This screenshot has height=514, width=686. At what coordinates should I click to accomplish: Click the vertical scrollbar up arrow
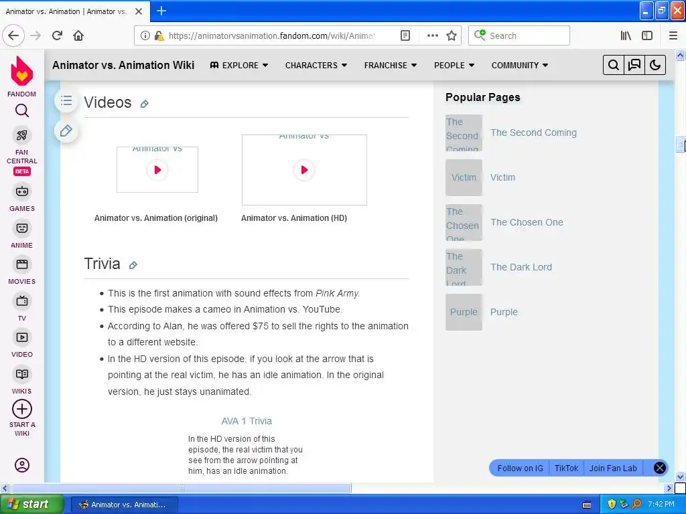click(681, 55)
